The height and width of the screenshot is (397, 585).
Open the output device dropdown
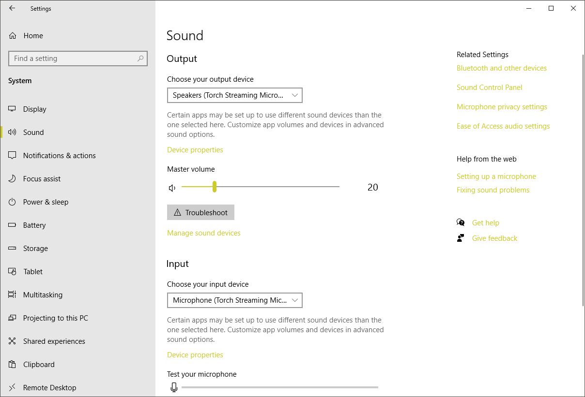coord(234,95)
